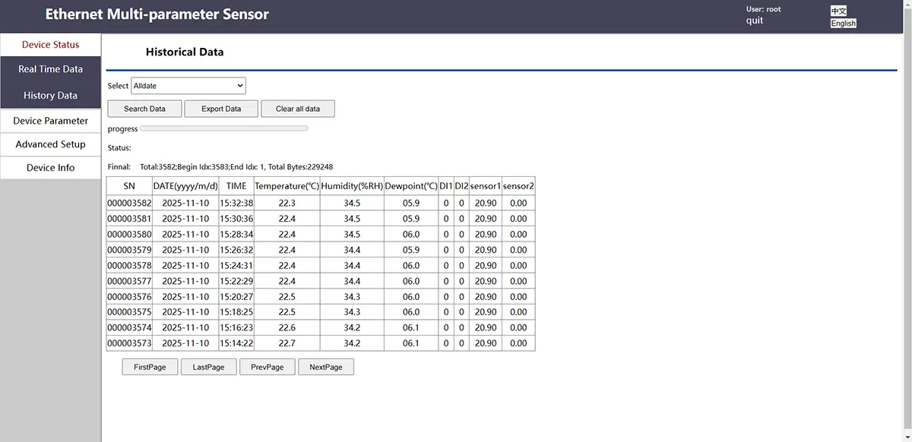
Task: Click temperature value 22.3
Action: 287,204
